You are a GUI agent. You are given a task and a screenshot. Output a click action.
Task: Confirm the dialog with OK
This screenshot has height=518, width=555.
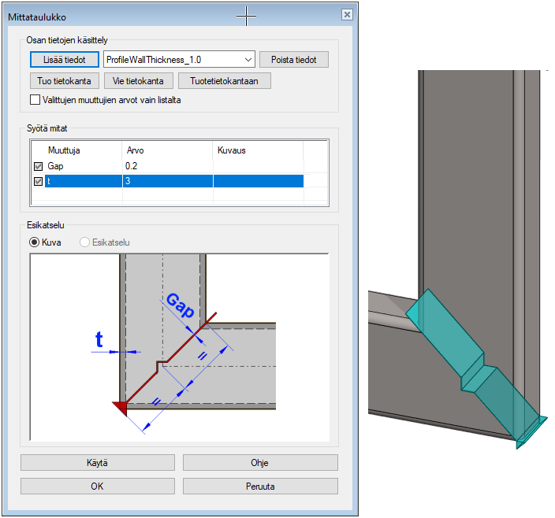[98, 487]
